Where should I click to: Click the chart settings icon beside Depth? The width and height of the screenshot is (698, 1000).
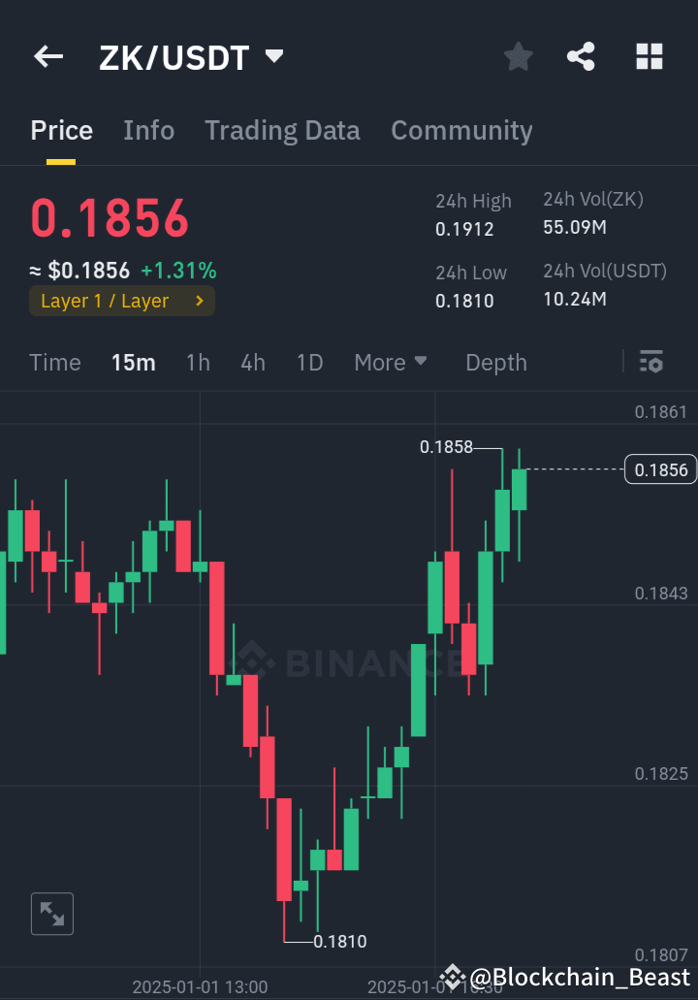pyautogui.click(x=651, y=362)
